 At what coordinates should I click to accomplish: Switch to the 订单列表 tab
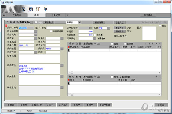pos(17,15)
